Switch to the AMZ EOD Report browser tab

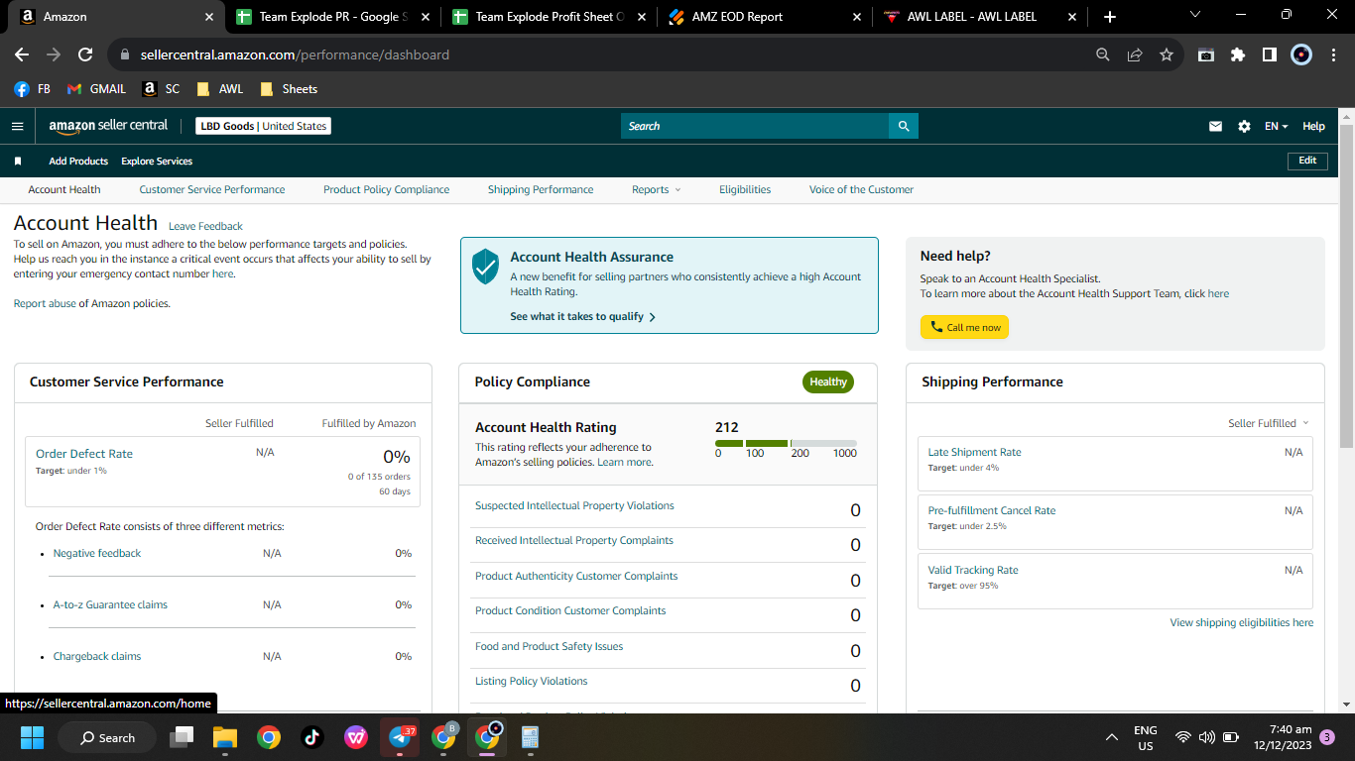[763, 17]
